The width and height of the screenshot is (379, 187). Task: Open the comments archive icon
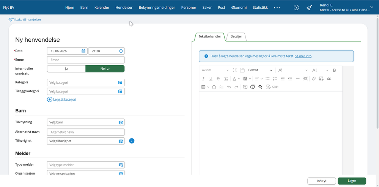click(x=253, y=87)
